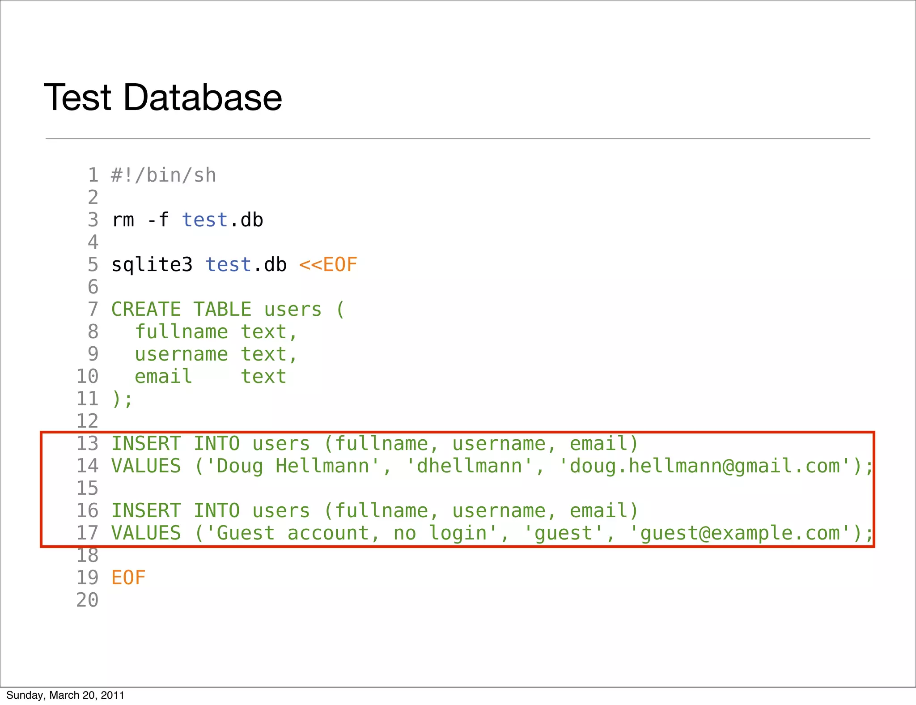Screen dimensions: 916x705
Task: Click the VALUES line with 'Guest account, no login'
Action: (492, 533)
